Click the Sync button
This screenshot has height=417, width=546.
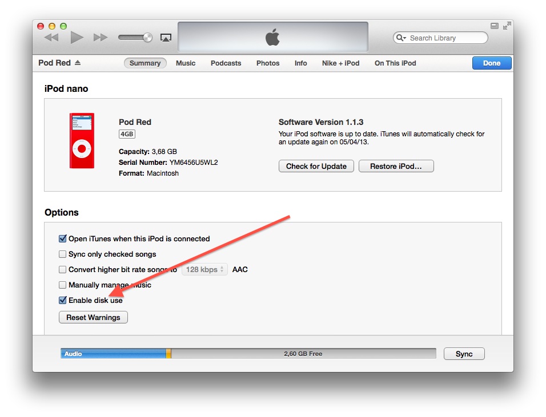click(x=464, y=354)
